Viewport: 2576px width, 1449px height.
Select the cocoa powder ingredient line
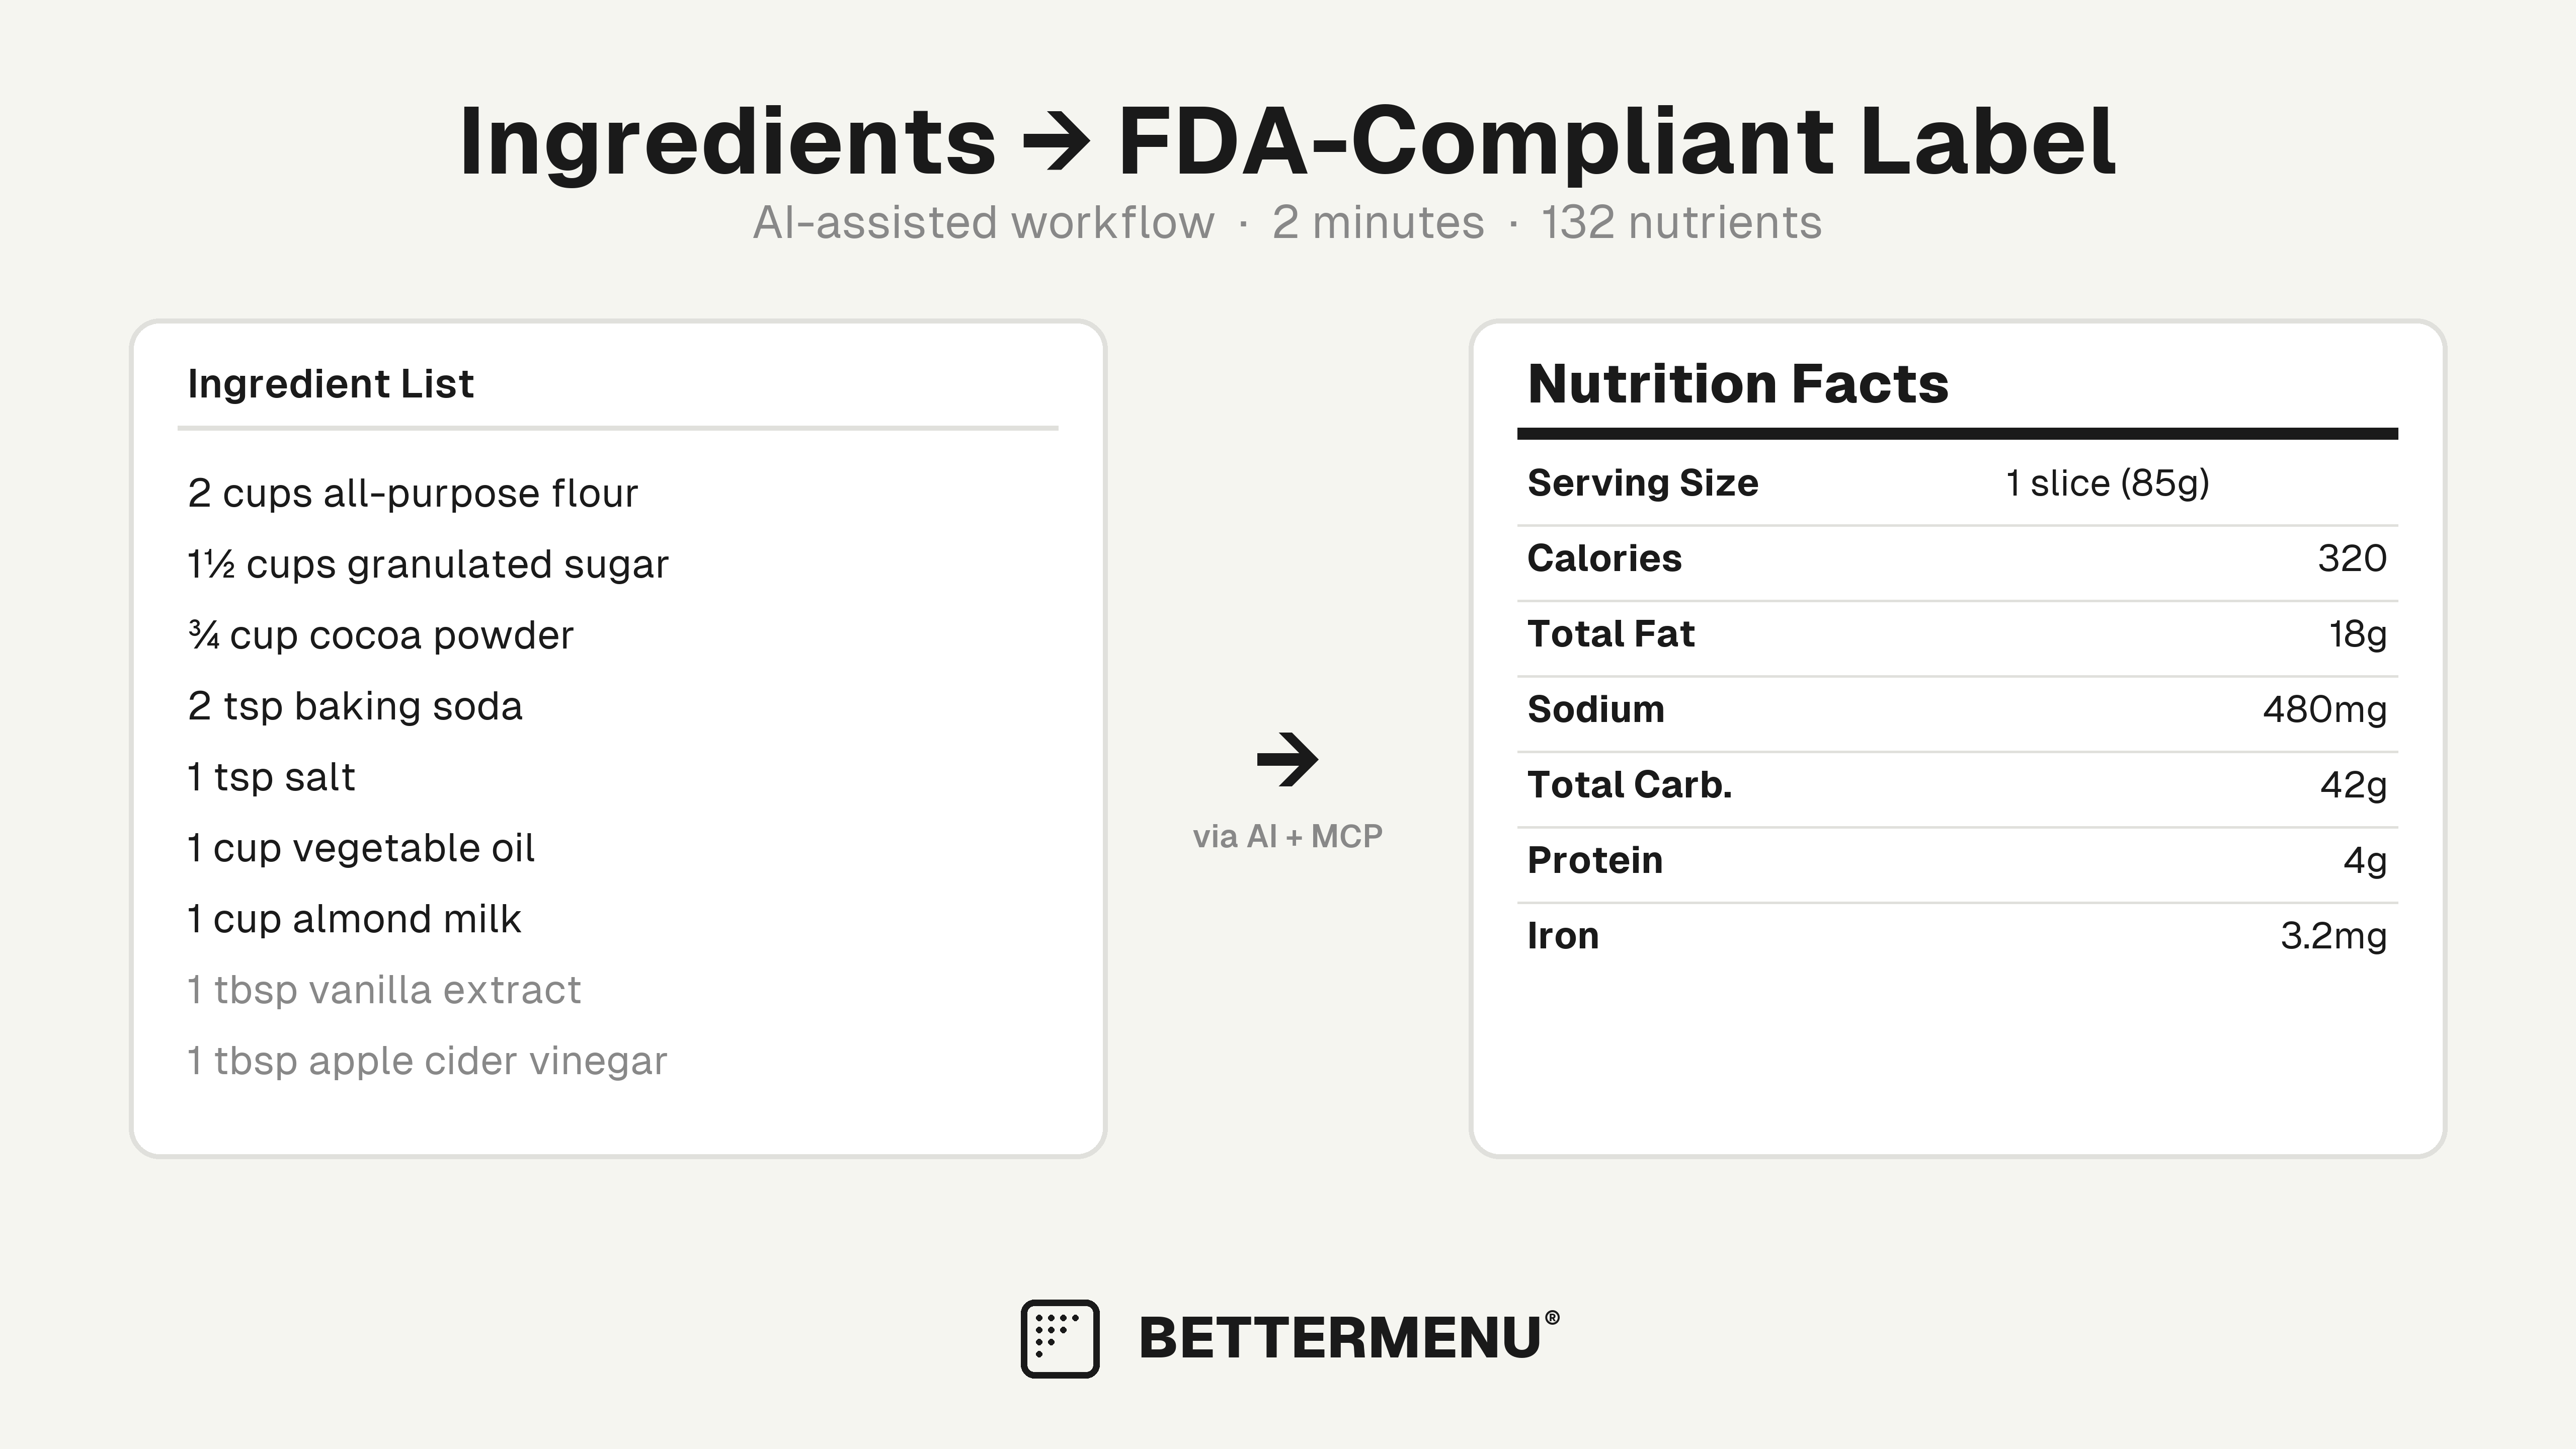click(x=380, y=635)
